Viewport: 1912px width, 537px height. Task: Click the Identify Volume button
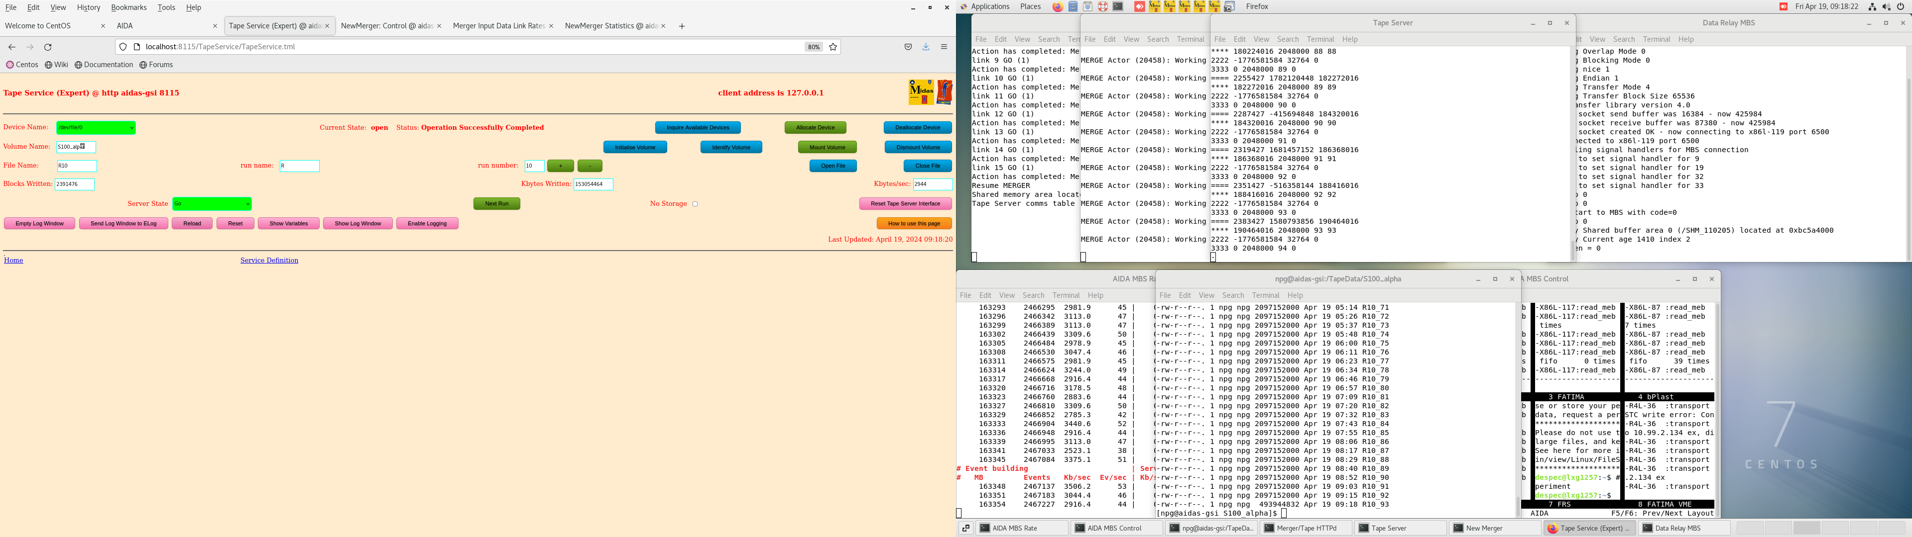click(x=731, y=147)
